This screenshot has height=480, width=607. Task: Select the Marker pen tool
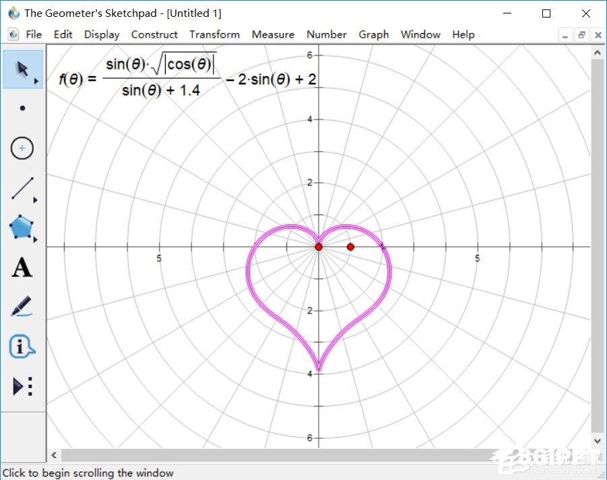(x=22, y=307)
